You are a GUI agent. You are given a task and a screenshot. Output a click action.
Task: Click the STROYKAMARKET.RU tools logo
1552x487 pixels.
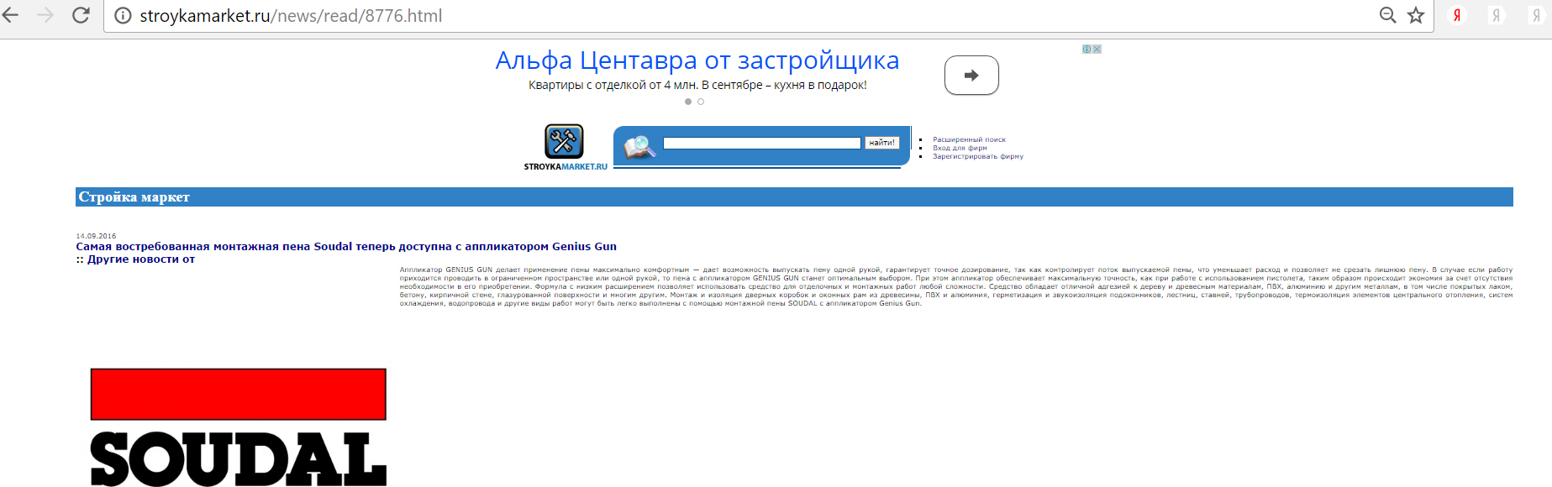click(x=565, y=147)
